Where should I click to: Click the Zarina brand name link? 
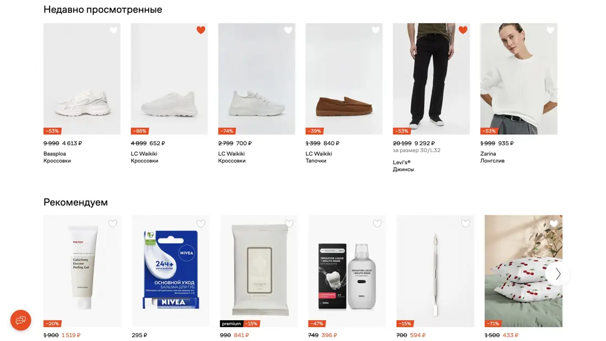tap(488, 154)
